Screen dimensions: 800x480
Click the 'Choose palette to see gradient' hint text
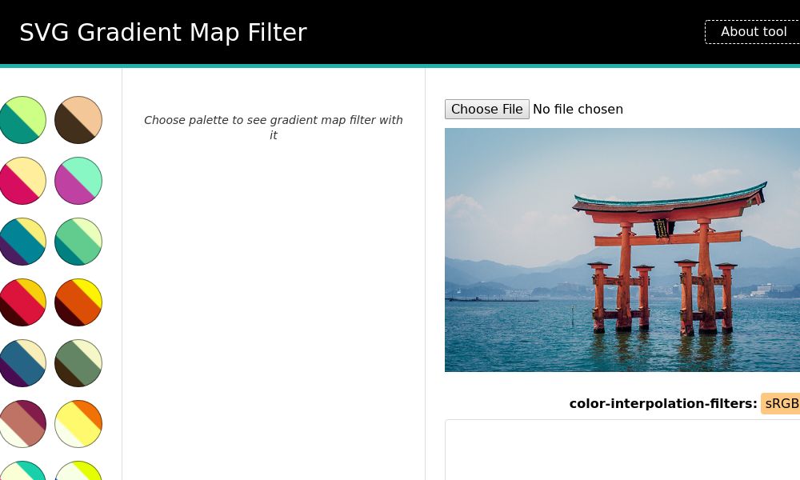(274, 127)
